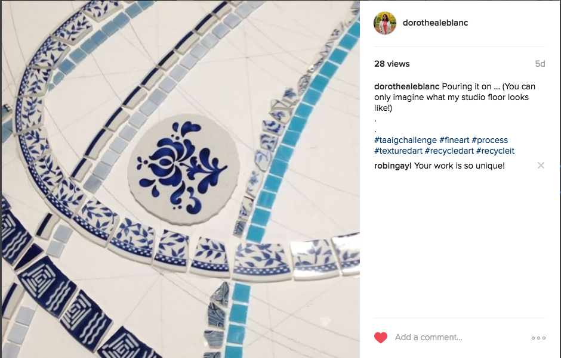Open the #fineart hashtag
This screenshot has height=358, width=561.
coord(454,140)
